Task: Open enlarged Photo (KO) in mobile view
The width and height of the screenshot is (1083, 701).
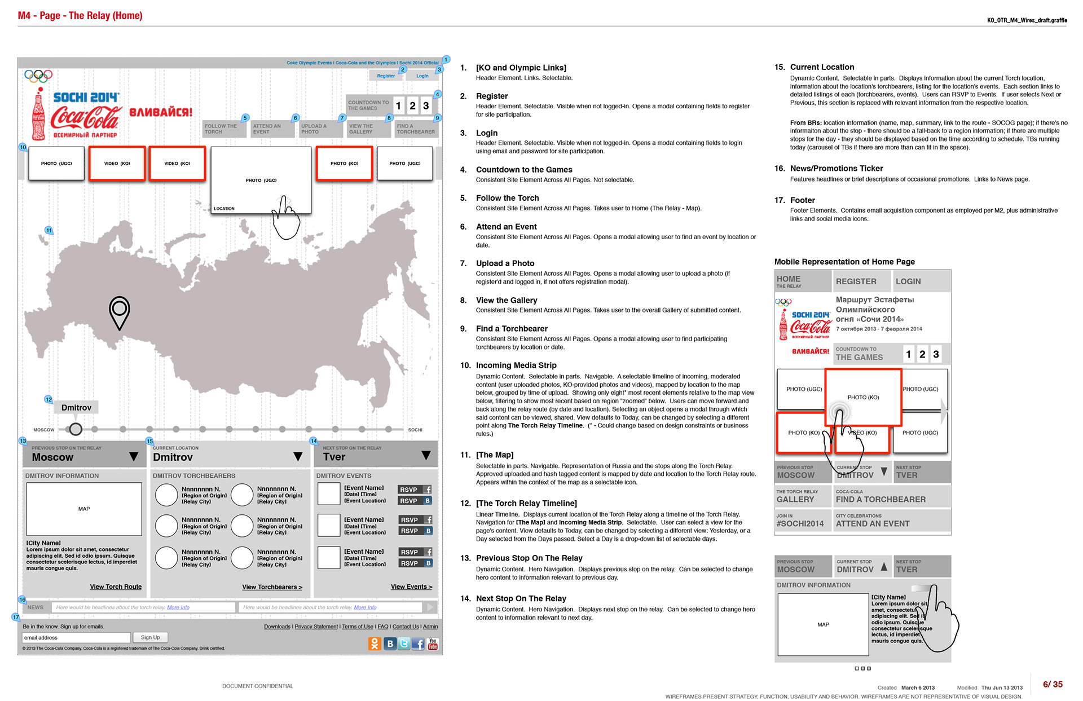Action: pos(863,397)
